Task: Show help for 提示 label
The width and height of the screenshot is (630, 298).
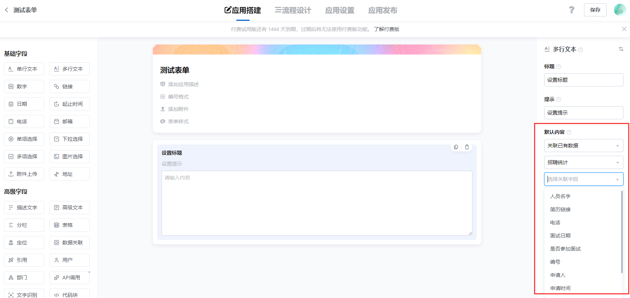Action: click(559, 99)
